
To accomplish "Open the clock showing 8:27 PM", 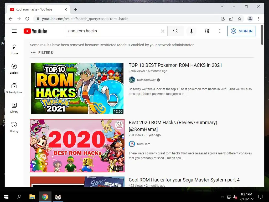I will tap(246, 197).
